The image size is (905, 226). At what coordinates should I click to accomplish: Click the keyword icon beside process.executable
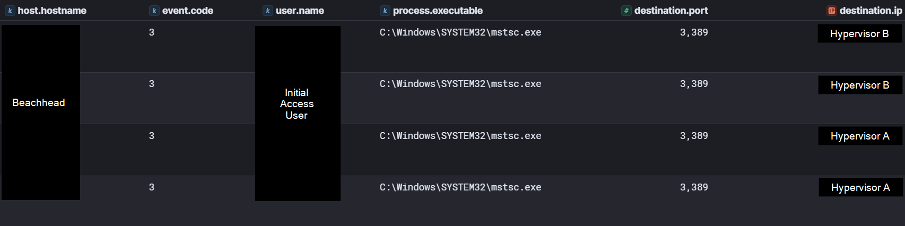coord(385,11)
